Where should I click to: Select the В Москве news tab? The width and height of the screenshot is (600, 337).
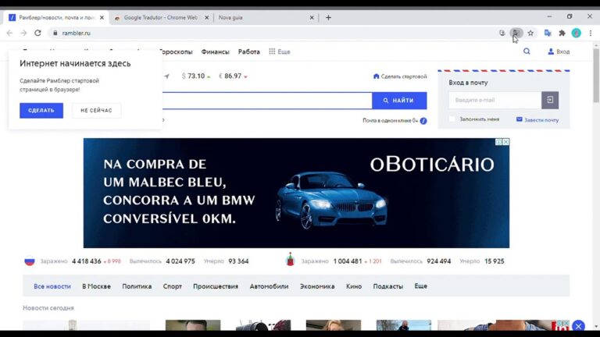[x=96, y=286]
